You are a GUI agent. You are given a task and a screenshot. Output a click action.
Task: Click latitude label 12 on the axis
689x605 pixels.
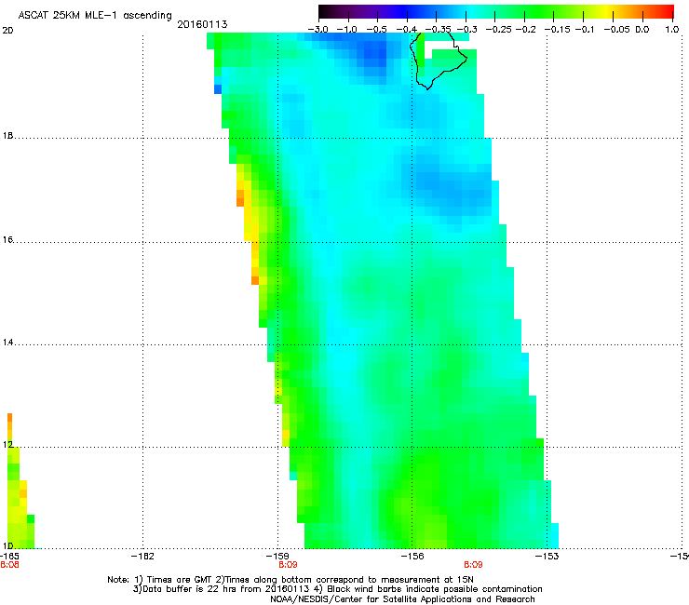(x=7, y=445)
